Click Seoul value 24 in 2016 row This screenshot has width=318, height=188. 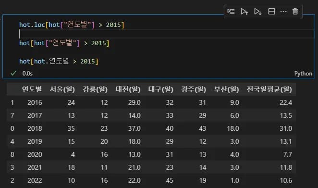click(x=71, y=102)
